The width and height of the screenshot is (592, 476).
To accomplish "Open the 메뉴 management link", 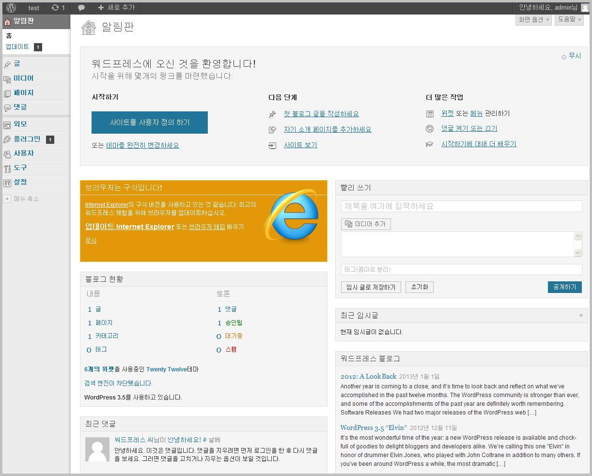I will (x=476, y=113).
